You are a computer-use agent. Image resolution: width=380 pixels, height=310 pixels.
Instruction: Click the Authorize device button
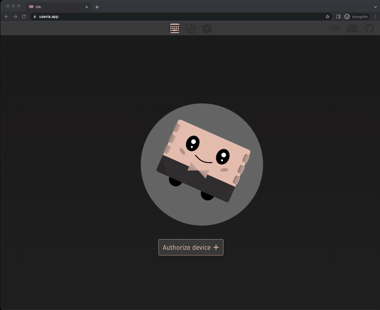pyautogui.click(x=191, y=247)
